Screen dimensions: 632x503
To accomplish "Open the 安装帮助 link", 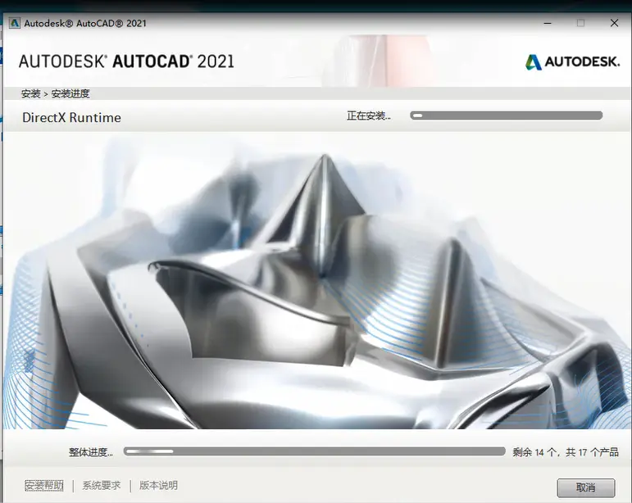I will [44, 486].
